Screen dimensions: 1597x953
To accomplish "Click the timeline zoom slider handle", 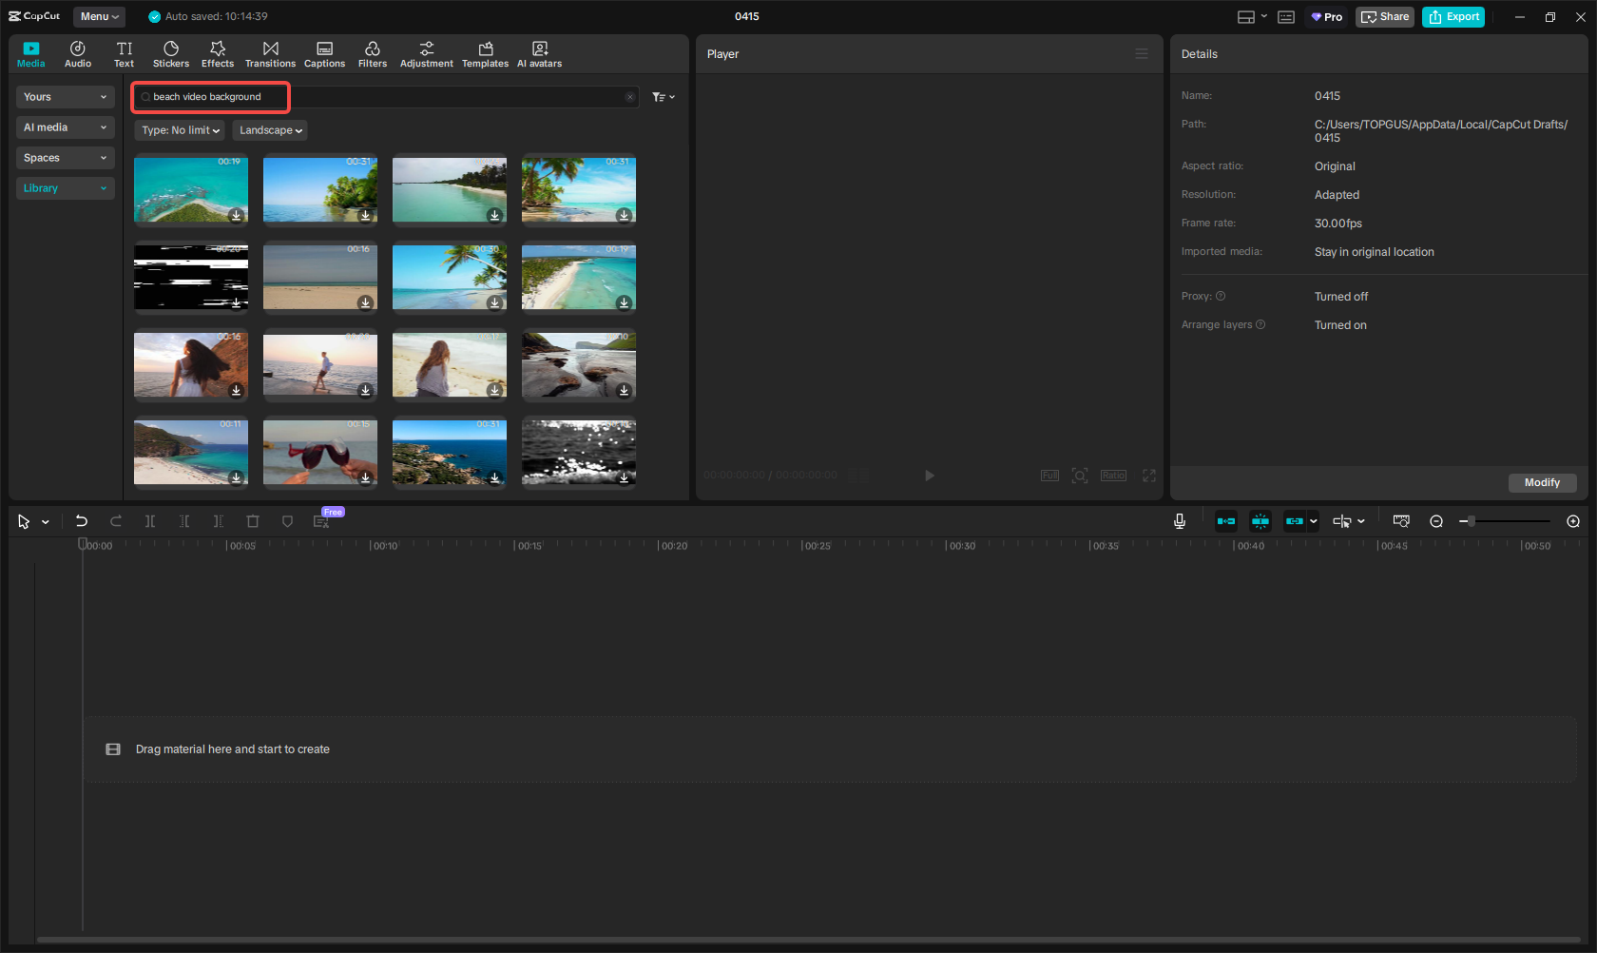I will [x=1472, y=521].
